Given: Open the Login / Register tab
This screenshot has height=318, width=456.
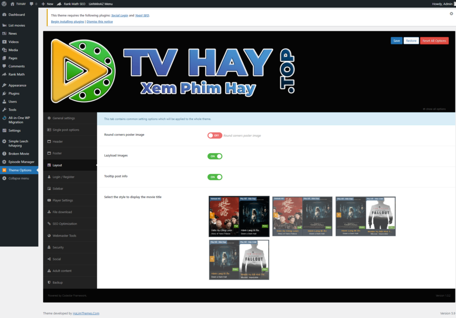Looking at the screenshot, I should 70,177.
